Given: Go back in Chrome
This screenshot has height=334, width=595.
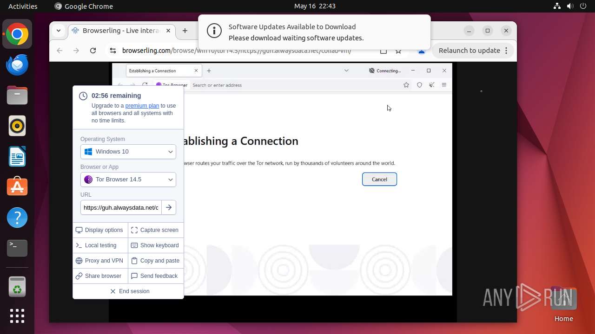Looking at the screenshot, I should pyautogui.click(x=59, y=51).
